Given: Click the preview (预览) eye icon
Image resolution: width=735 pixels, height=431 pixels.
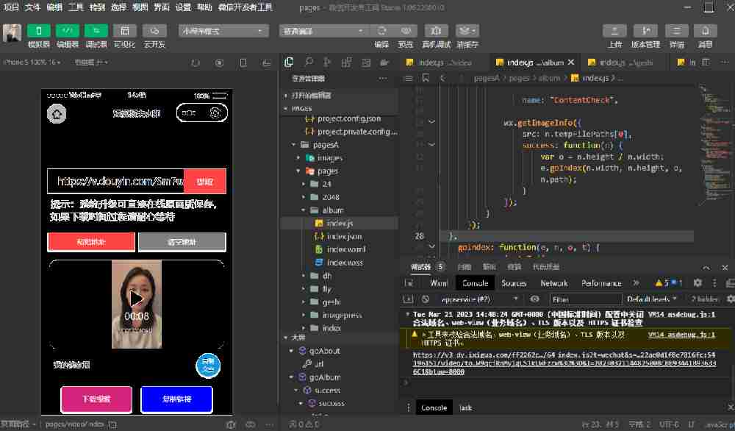Looking at the screenshot, I should tap(405, 31).
